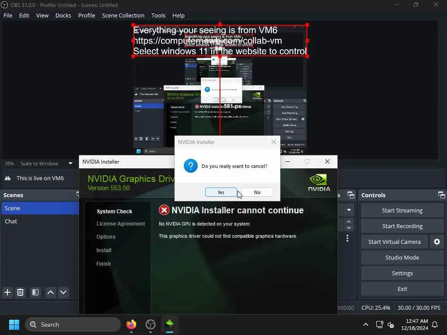
Task: Open scene filters icon in the Scenes panel
Action: [35, 292]
